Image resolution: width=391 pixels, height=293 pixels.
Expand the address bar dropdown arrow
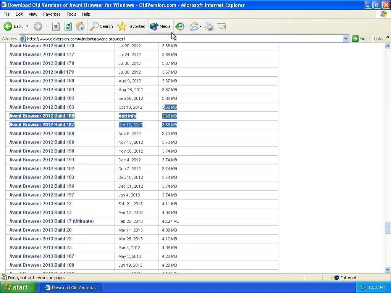coord(346,39)
